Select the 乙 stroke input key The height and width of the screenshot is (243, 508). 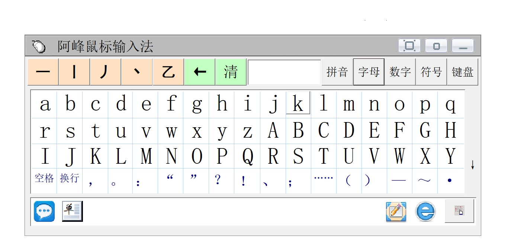[x=168, y=71]
